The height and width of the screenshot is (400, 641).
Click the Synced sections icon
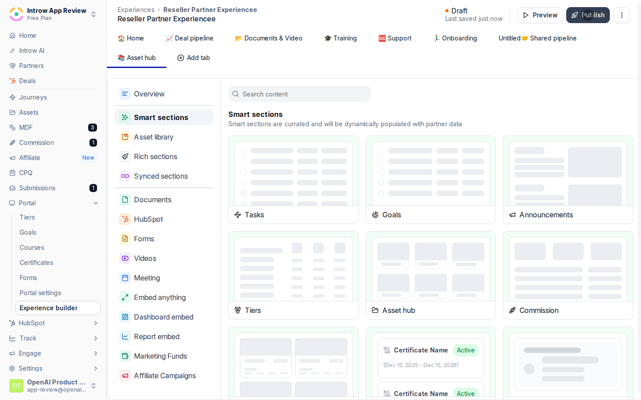click(125, 176)
